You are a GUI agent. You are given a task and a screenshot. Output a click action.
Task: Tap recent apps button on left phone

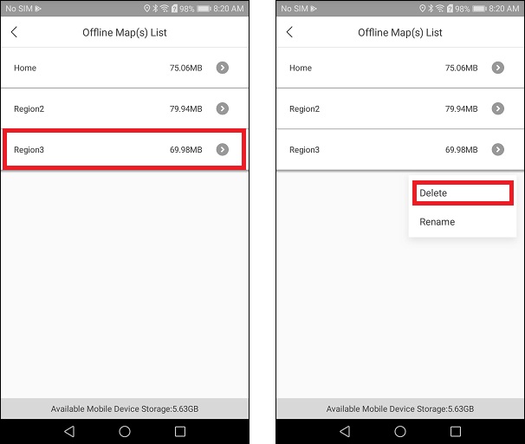pos(180,431)
